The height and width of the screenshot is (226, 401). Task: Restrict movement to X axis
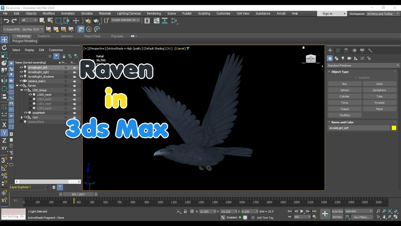click(x=4, y=125)
